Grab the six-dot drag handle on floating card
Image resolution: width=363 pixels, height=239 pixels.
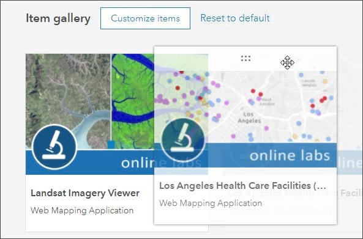[245, 59]
